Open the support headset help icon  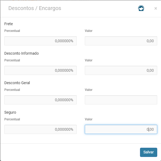click(141, 8)
